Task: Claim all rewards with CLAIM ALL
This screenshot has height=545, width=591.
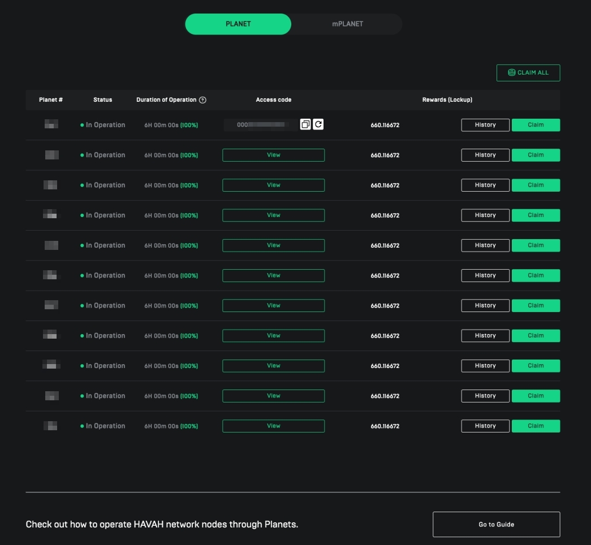Action: tap(528, 73)
